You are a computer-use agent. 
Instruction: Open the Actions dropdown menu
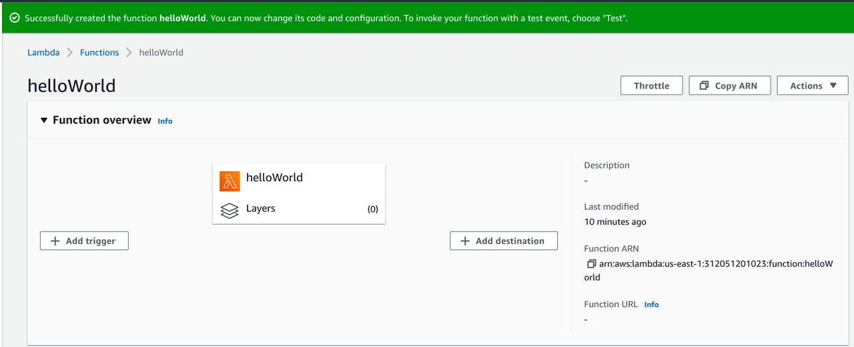pyautogui.click(x=812, y=86)
